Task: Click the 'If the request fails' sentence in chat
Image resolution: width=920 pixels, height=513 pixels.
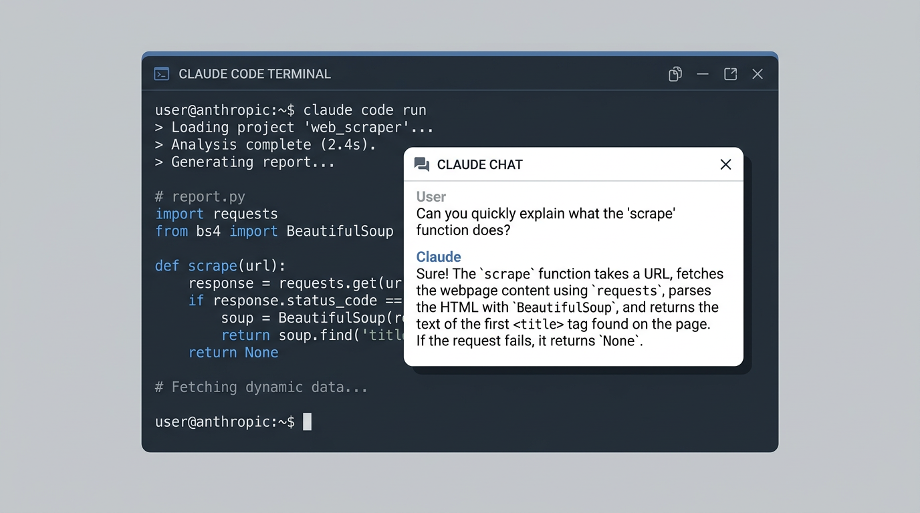Action: point(530,341)
